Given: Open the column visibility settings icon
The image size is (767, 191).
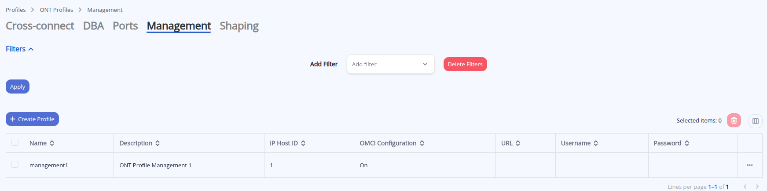Looking at the screenshot, I should point(755,121).
